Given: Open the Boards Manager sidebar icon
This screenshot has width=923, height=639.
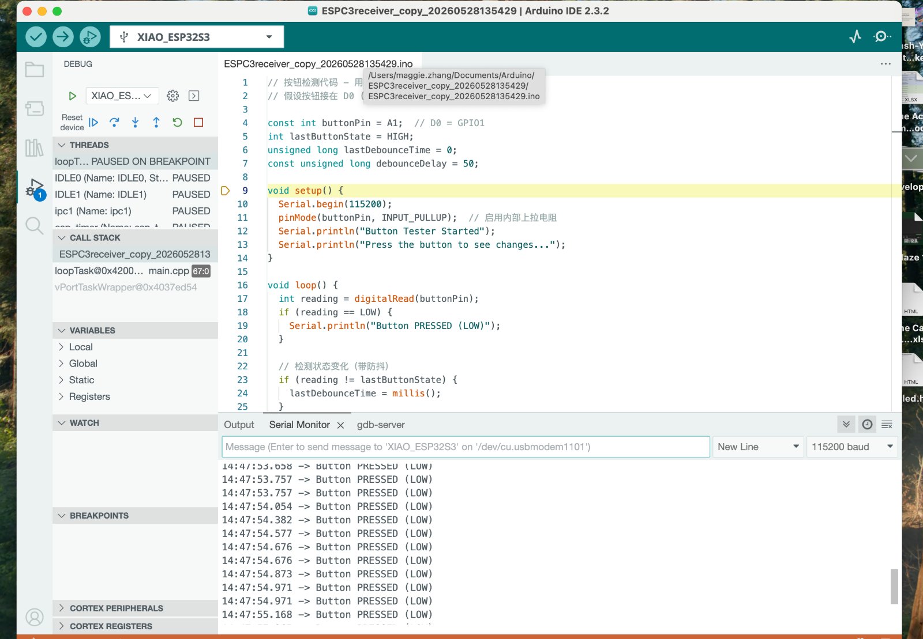Looking at the screenshot, I should tap(35, 108).
